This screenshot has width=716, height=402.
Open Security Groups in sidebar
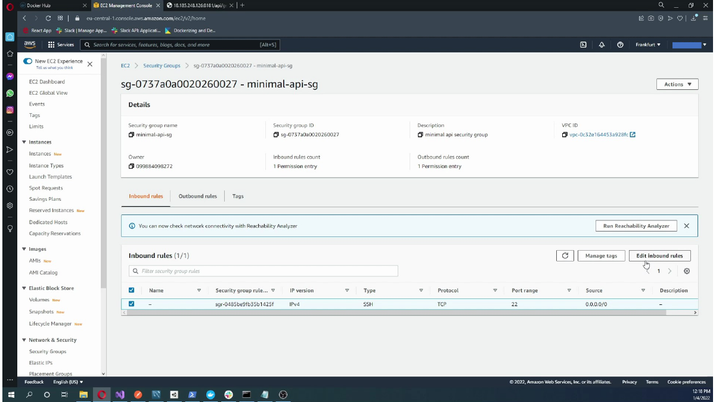(x=48, y=351)
